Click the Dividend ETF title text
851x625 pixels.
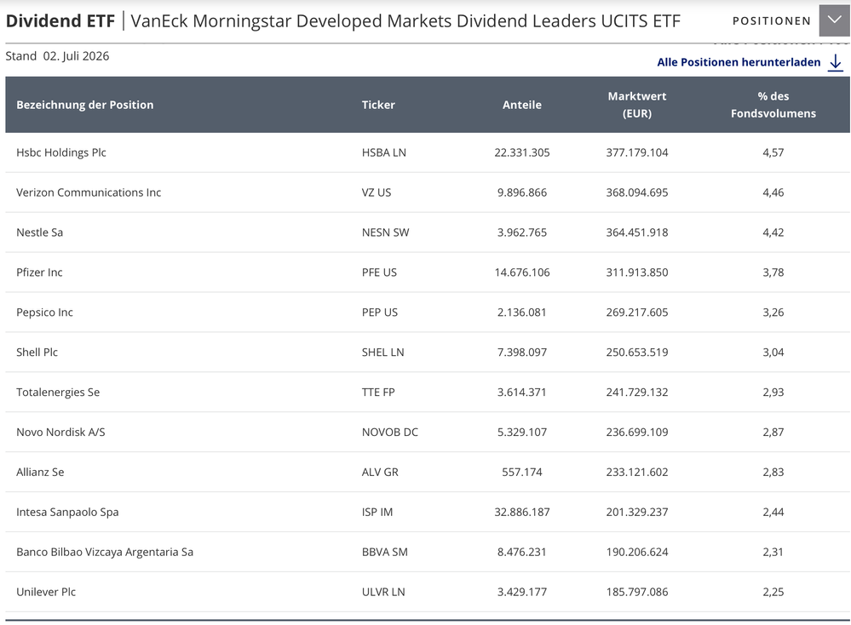coord(60,21)
